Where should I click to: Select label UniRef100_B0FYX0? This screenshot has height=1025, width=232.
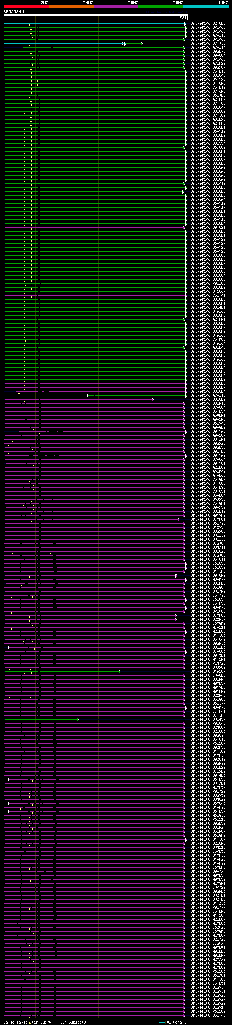(x=208, y=80)
